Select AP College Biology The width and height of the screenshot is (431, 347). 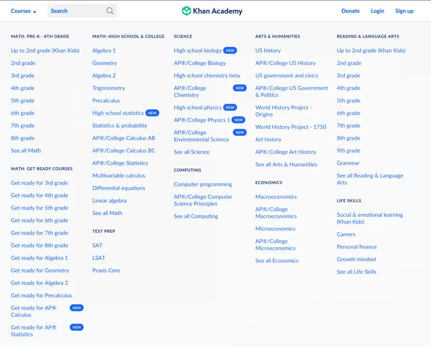200,63
